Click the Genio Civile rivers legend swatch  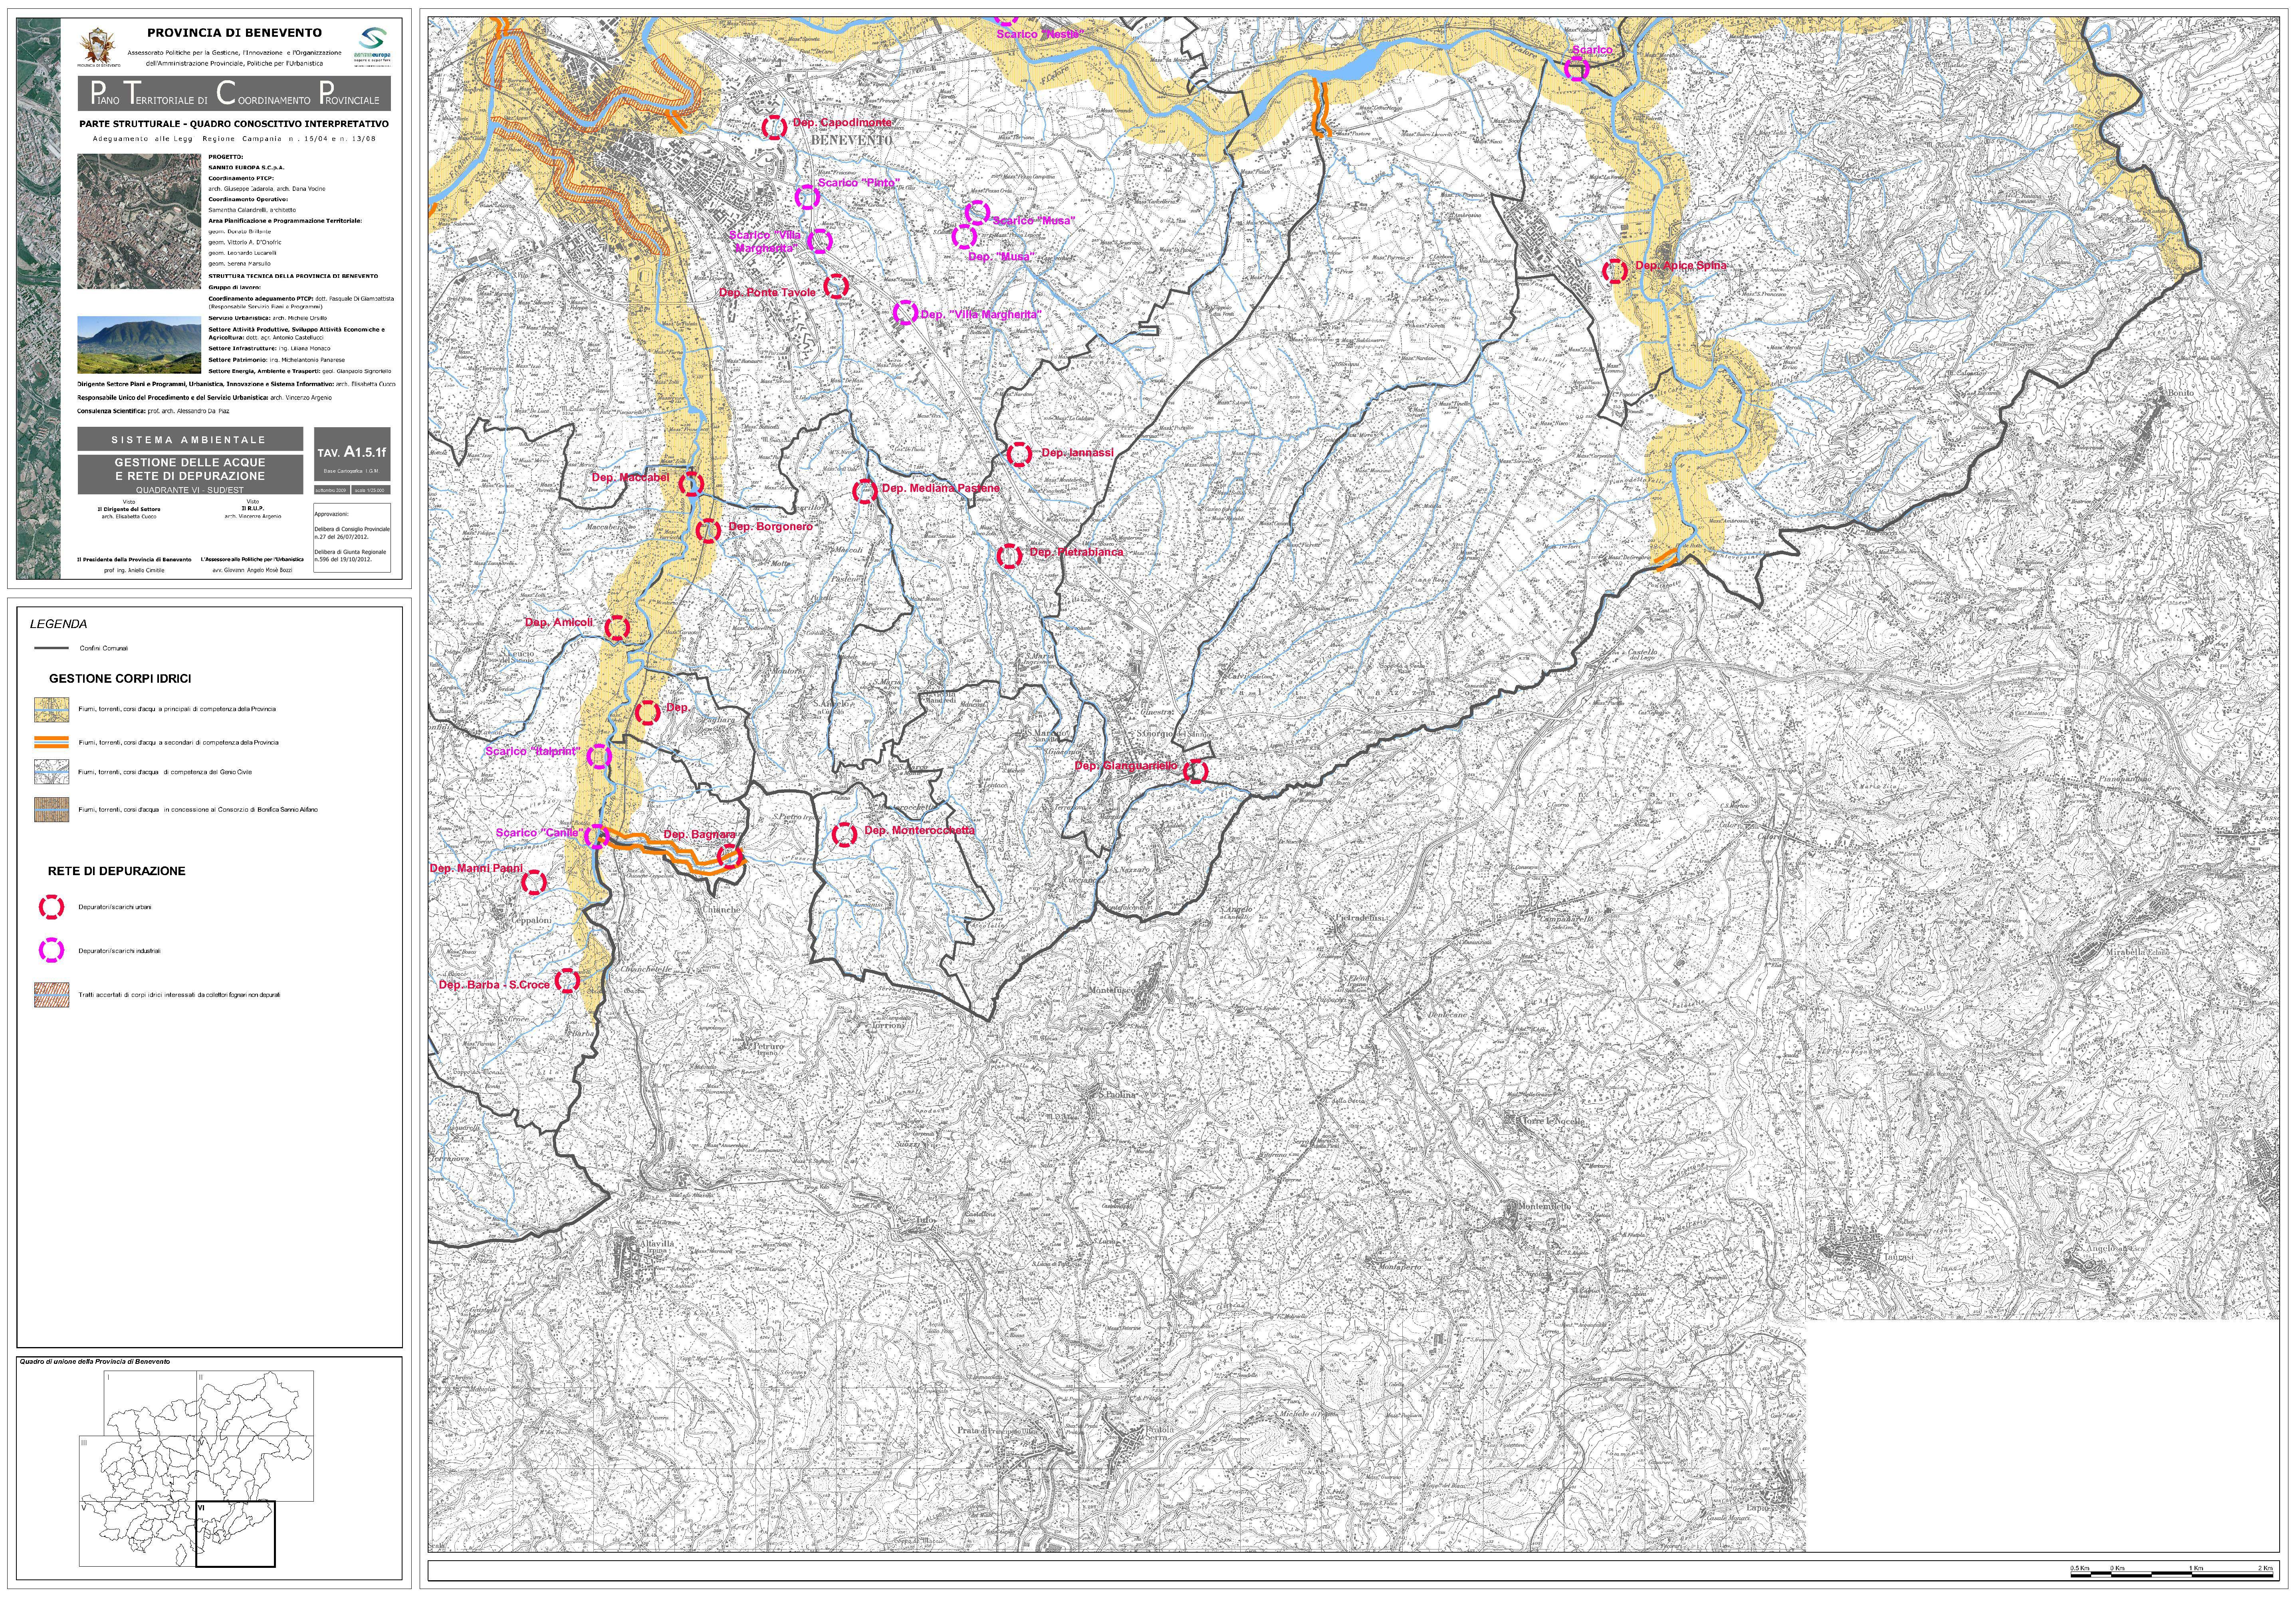[52, 772]
